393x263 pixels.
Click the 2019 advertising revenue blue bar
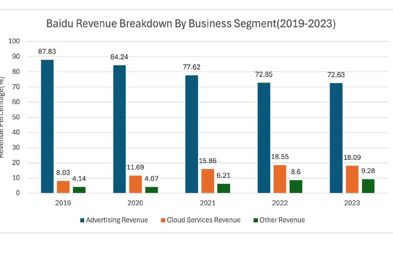coord(47,127)
